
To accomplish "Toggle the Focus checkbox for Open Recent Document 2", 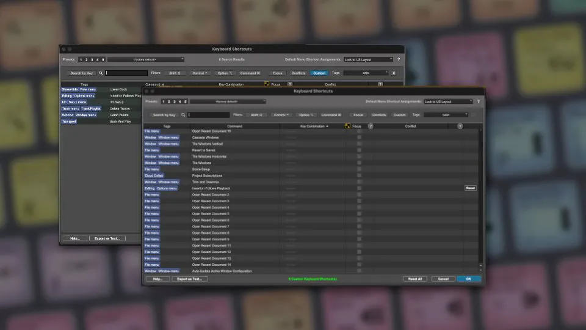I will [x=359, y=194].
